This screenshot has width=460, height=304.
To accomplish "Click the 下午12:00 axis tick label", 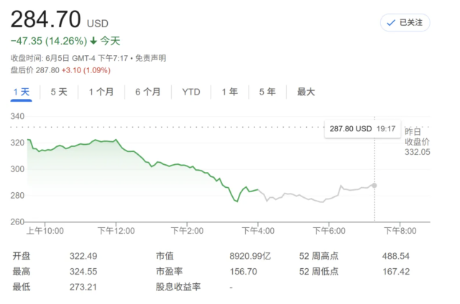I will point(116,231).
